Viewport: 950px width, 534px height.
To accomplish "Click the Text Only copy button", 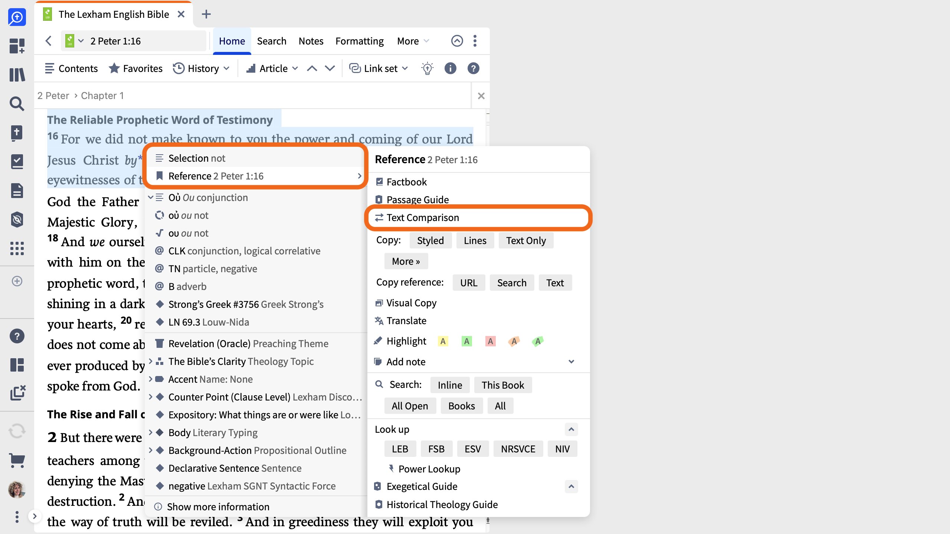I will [526, 240].
